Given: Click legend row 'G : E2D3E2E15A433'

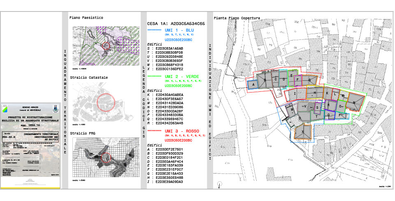Looking at the screenshot, I should [x=165, y=174].
